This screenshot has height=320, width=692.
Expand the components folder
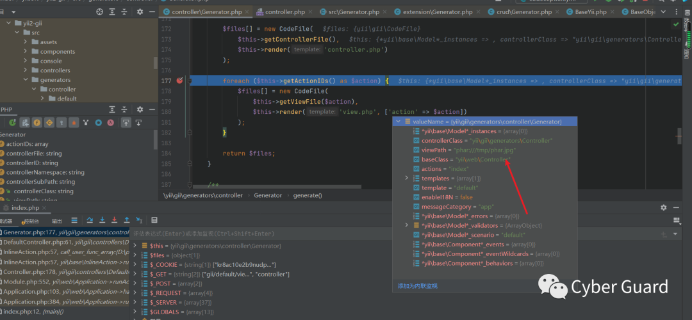[26, 52]
